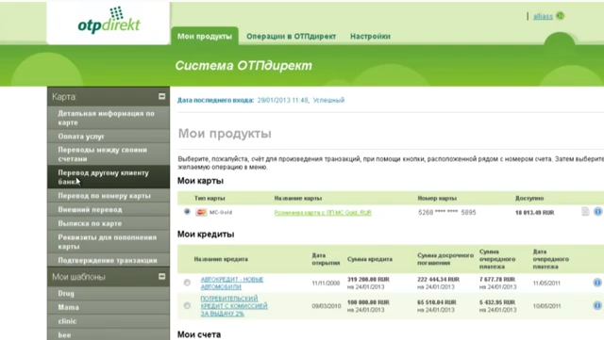The height and width of the screenshot is (340, 604).
Task: Open Переводы между своими счетами
Action: (109, 154)
